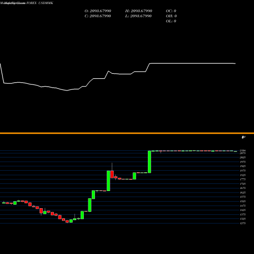This screenshot has width=254, height=254.
Task: Click the Close price readout 'C: 2093.67990'
Action: 98,16
